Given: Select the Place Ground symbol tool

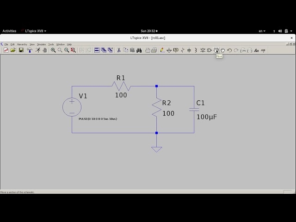Looking at the screenshot, I should coord(169,50).
